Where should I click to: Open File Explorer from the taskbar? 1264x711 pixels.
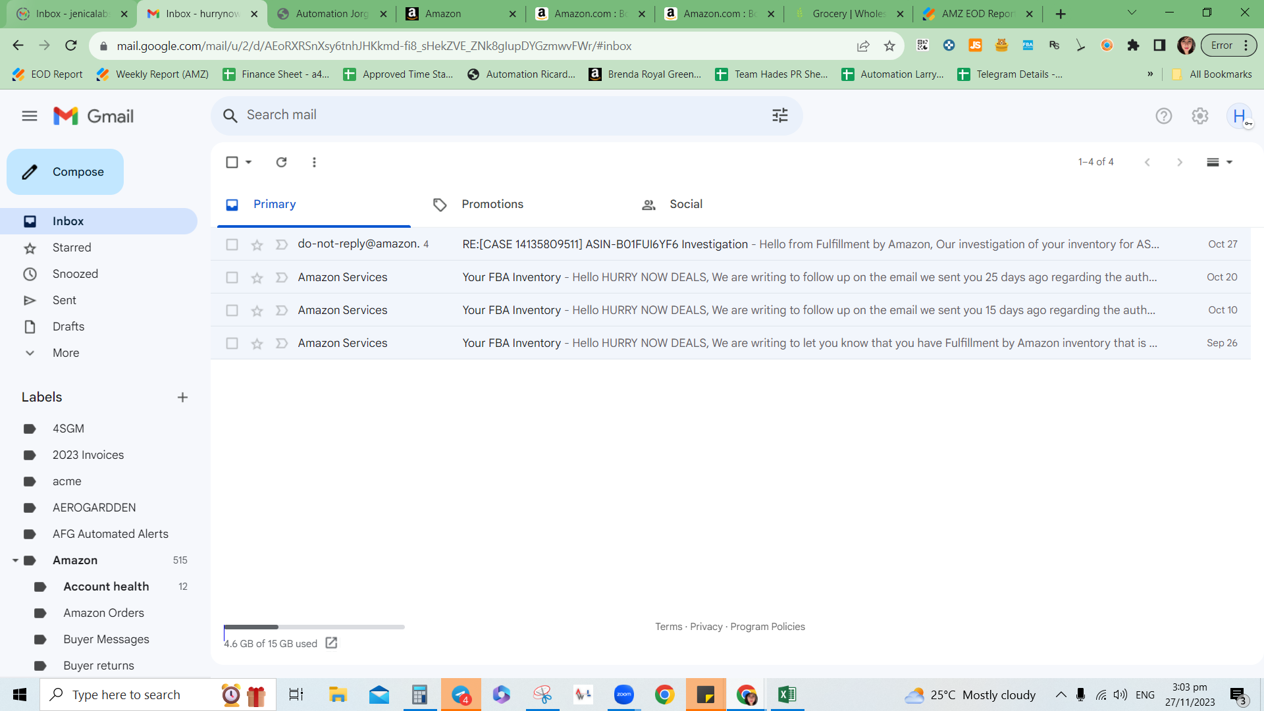pyautogui.click(x=338, y=695)
